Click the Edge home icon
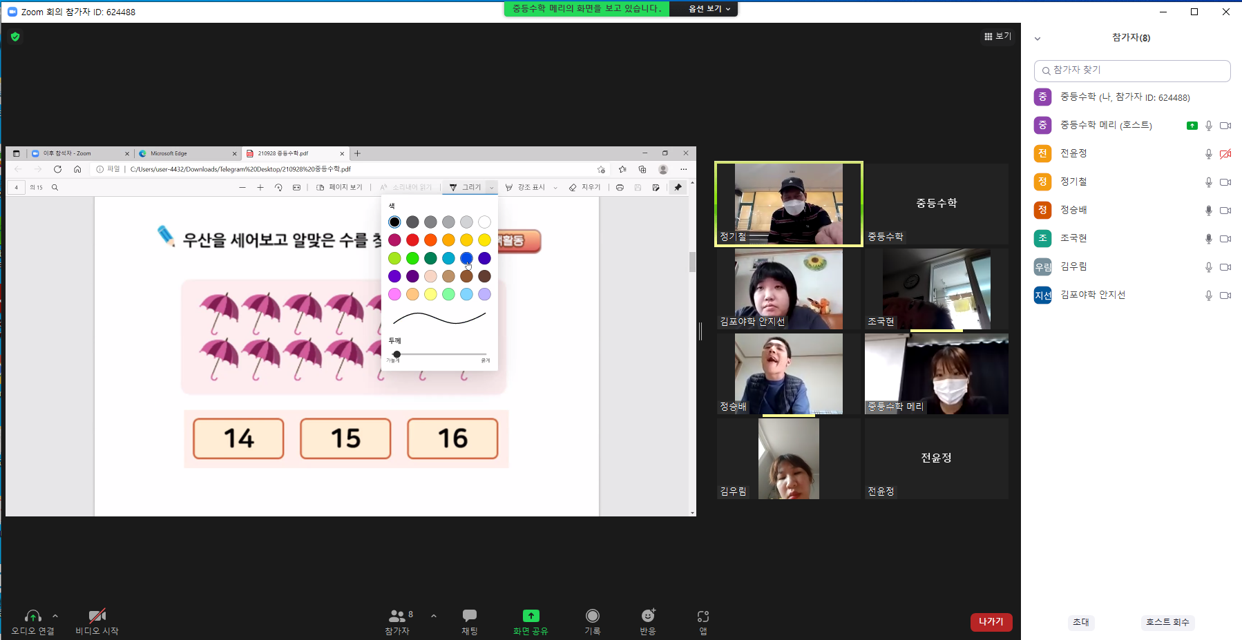 coord(77,169)
